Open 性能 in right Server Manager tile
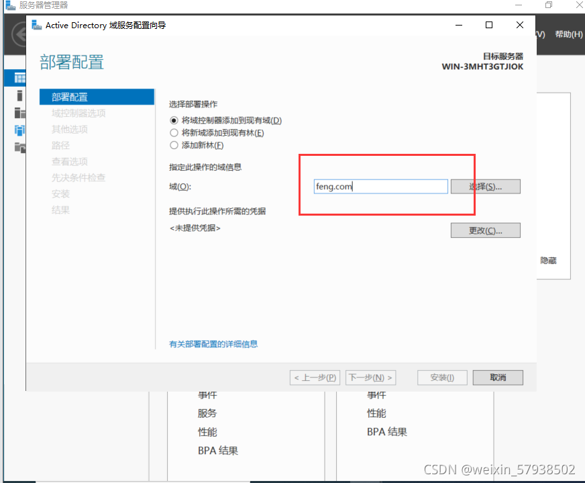Viewport: 585px width, 483px height. pos(376,413)
